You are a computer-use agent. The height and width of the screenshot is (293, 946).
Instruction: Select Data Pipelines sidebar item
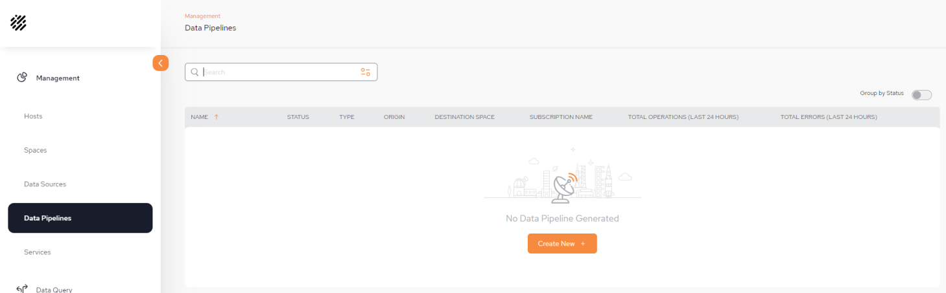pos(80,218)
